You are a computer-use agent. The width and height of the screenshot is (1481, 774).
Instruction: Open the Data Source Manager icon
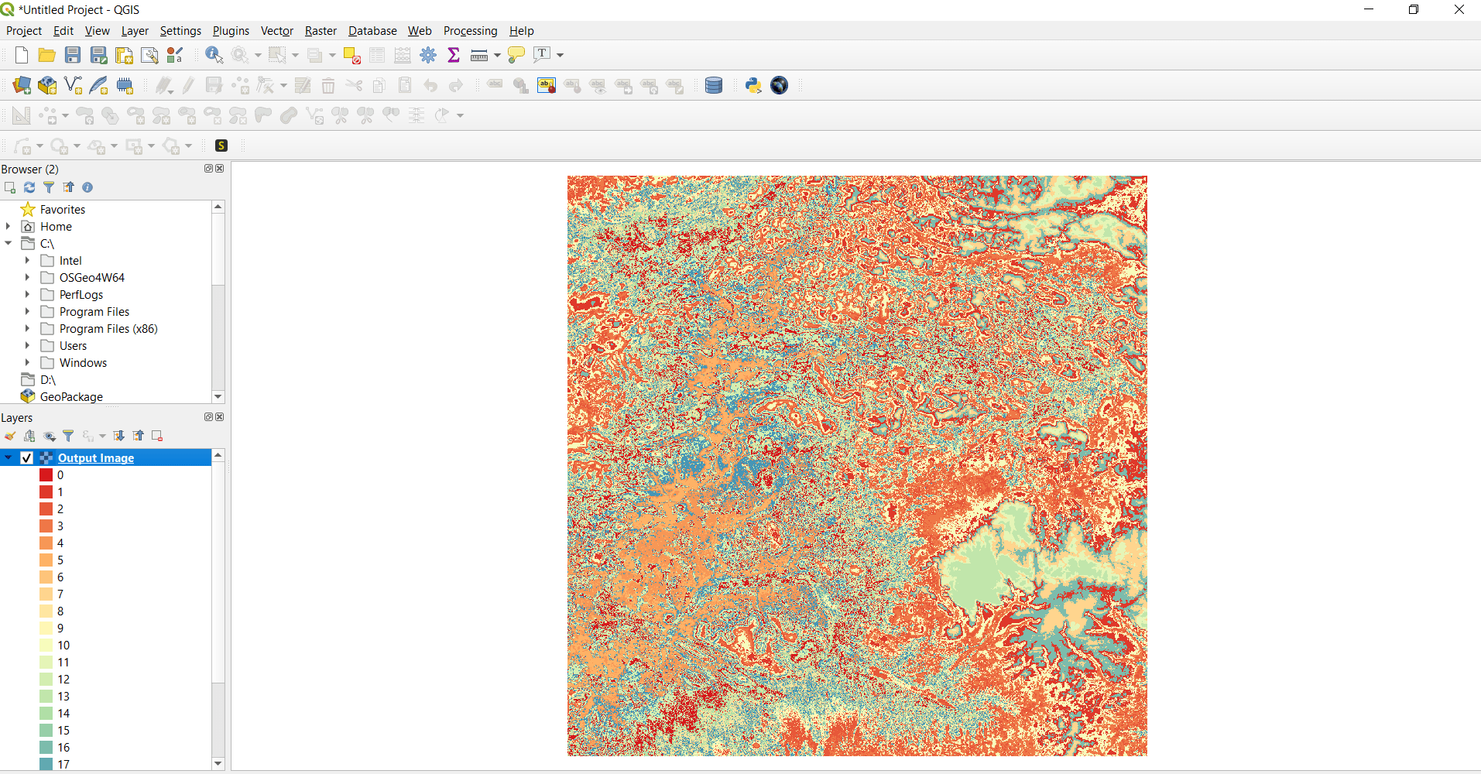pos(22,85)
